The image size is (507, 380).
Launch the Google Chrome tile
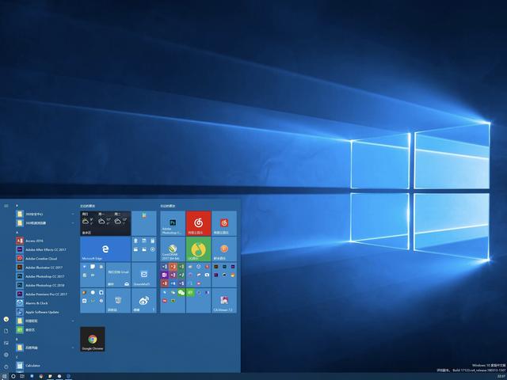[93, 339]
